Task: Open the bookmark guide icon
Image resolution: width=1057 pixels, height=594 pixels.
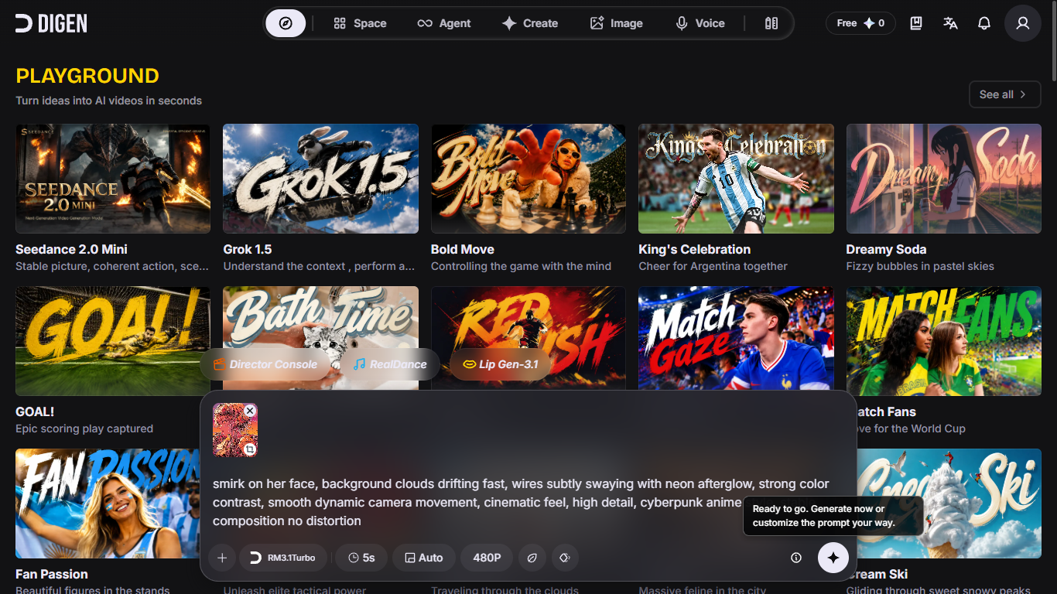Action: pos(916,23)
